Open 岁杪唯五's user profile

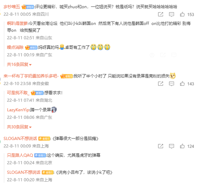pyautogui.click(x=12, y=7)
